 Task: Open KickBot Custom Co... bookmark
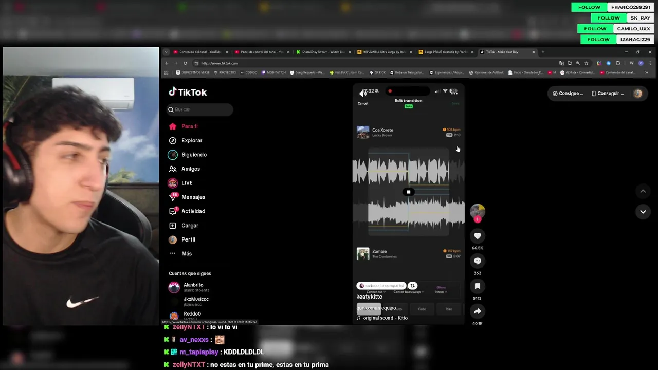click(347, 72)
